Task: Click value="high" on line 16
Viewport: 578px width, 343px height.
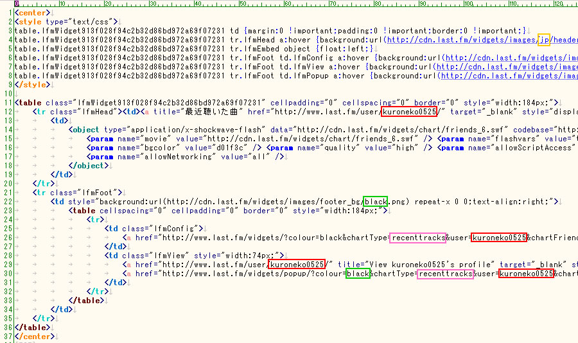Action: point(392,148)
